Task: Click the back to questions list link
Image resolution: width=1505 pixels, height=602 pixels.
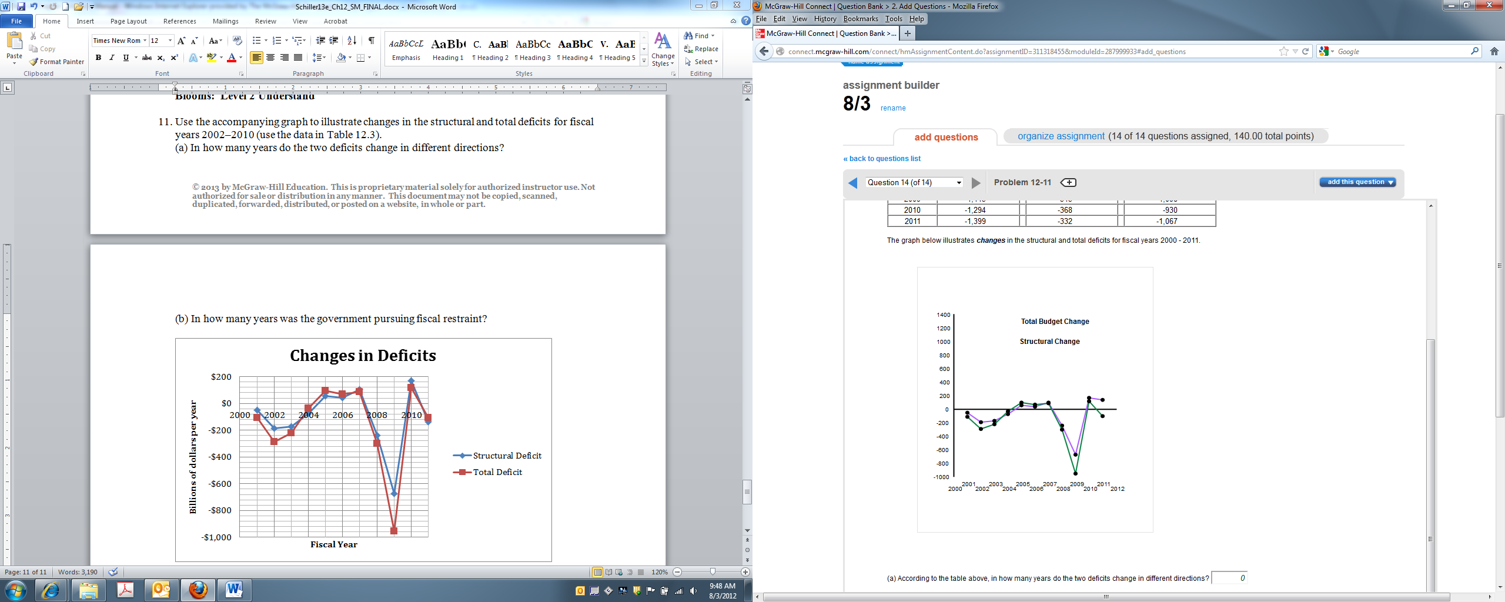Action: click(882, 159)
